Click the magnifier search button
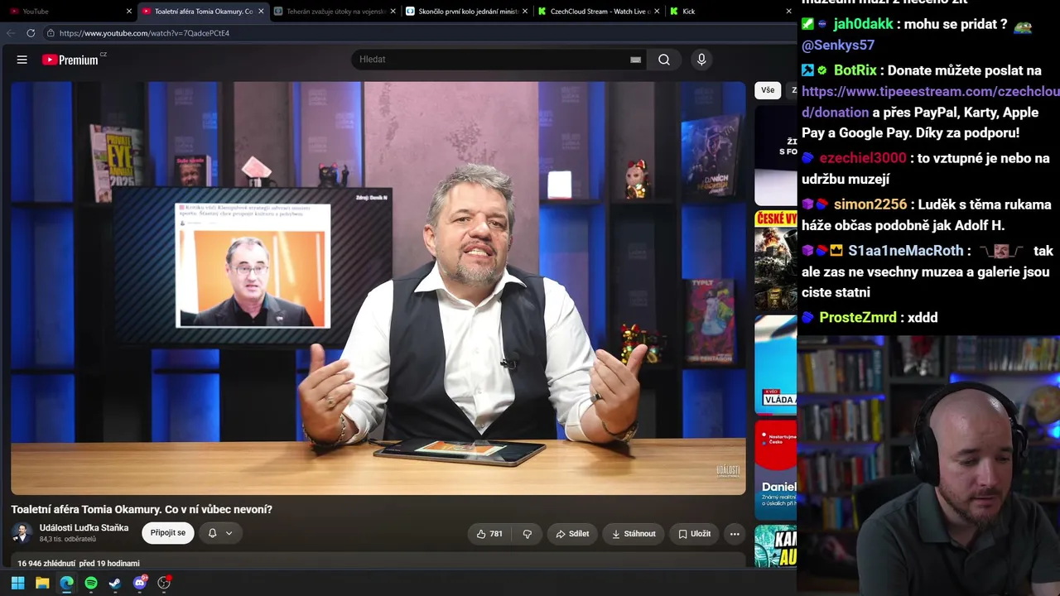This screenshot has width=1060, height=596. pos(664,60)
